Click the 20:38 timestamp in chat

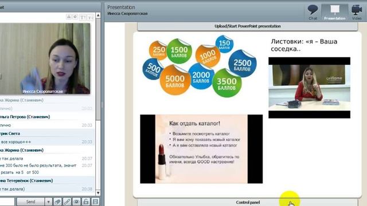[x=87, y=189]
